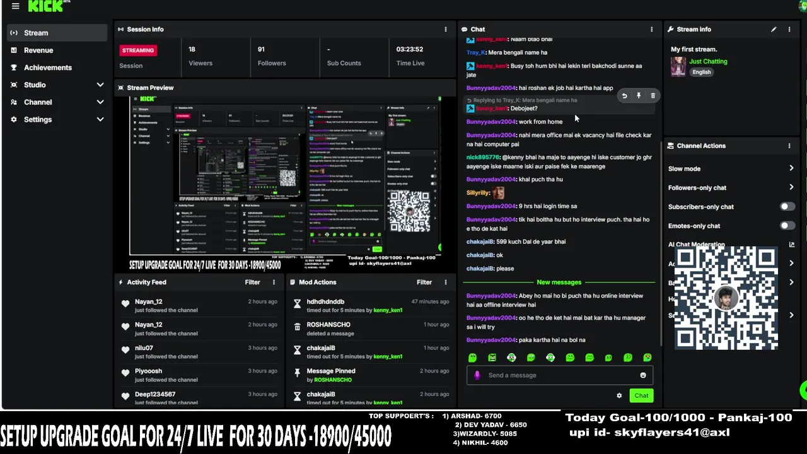Click heart icon beside nilu07 follow
The height and width of the screenshot is (454, 807).
[x=125, y=351]
